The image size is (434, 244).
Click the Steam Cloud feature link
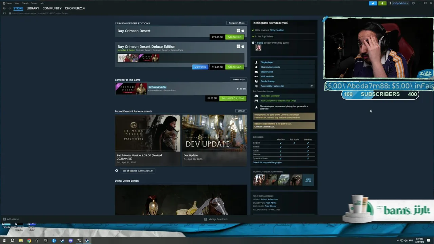click(267, 72)
